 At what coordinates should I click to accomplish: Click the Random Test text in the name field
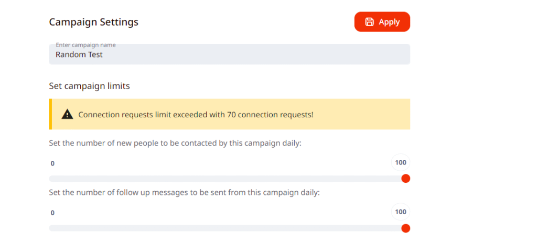coord(79,54)
